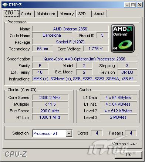Open the About tab
145x162 pixels.
[99, 14]
